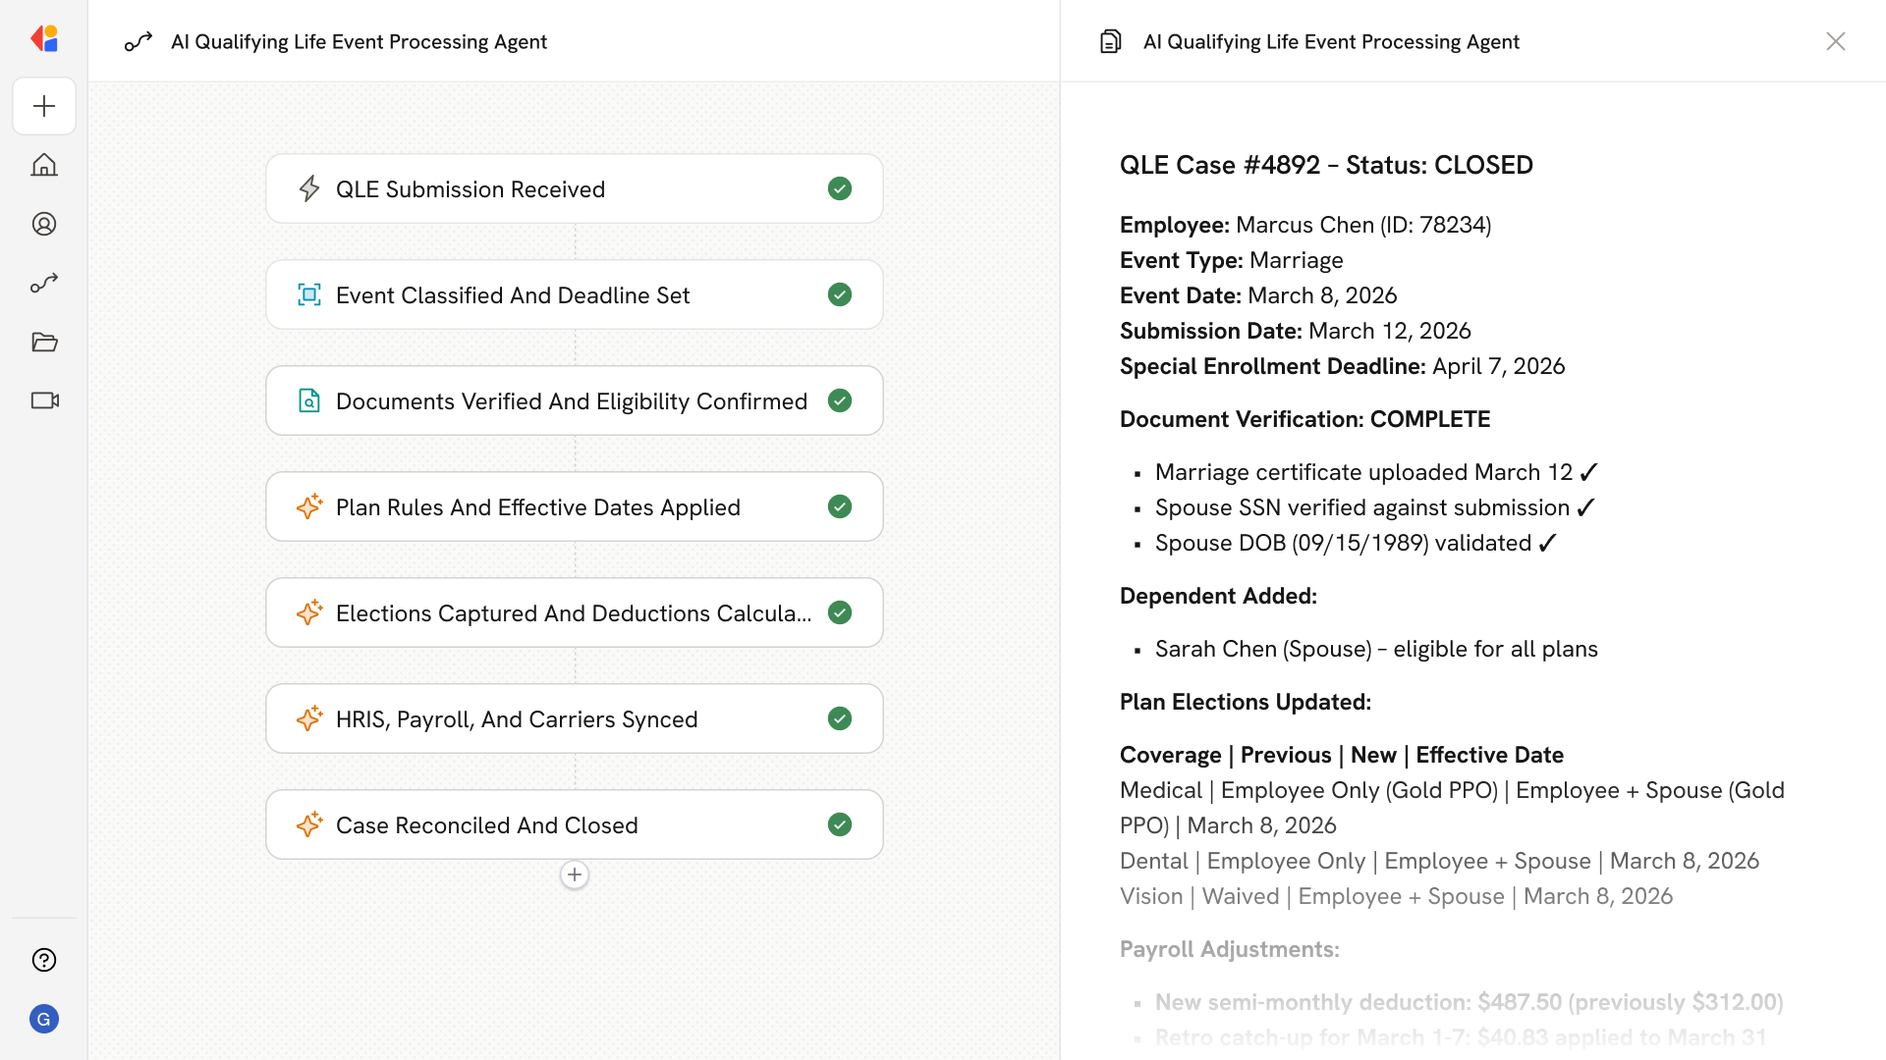Open the workflows path icon in sidebar
Viewport: 1886px width, 1060px height.
pyautogui.click(x=44, y=283)
